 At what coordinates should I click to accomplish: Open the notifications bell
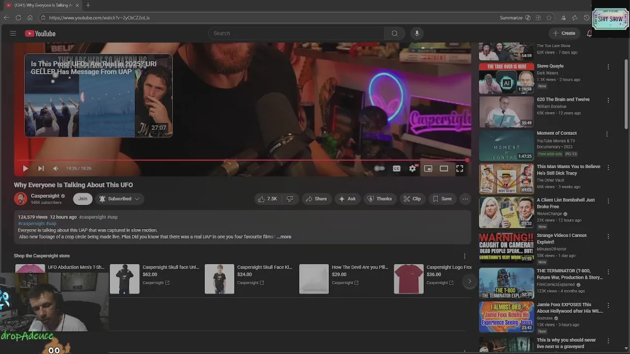(x=589, y=33)
